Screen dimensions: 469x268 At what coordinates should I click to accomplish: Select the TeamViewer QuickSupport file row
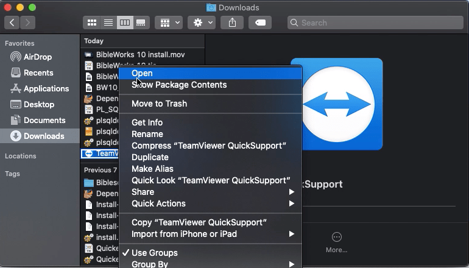point(100,153)
